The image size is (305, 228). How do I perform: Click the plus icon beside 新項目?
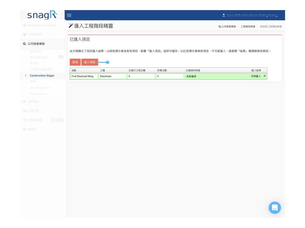point(24,129)
